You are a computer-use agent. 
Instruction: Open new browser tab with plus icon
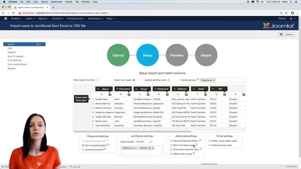pyautogui.click(x=53, y=8)
